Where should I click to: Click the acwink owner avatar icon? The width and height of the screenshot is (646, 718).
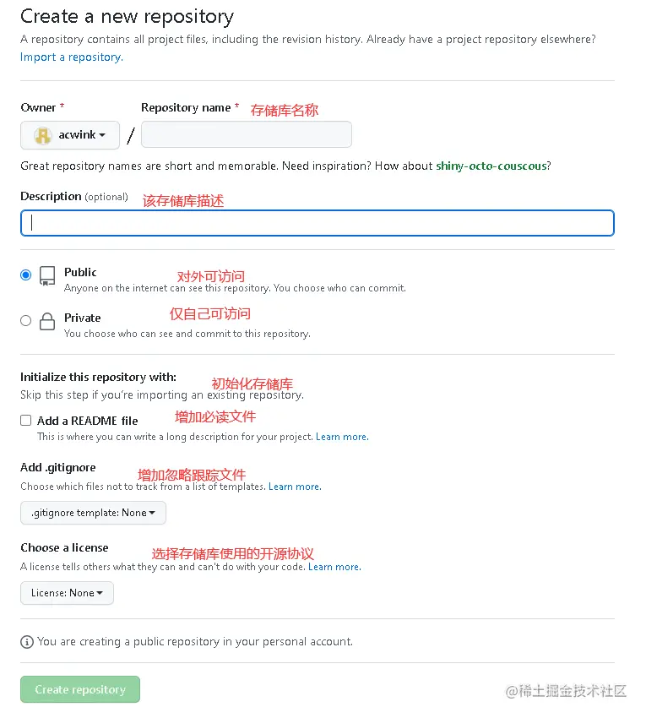pyautogui.click(x=42, y=135)
